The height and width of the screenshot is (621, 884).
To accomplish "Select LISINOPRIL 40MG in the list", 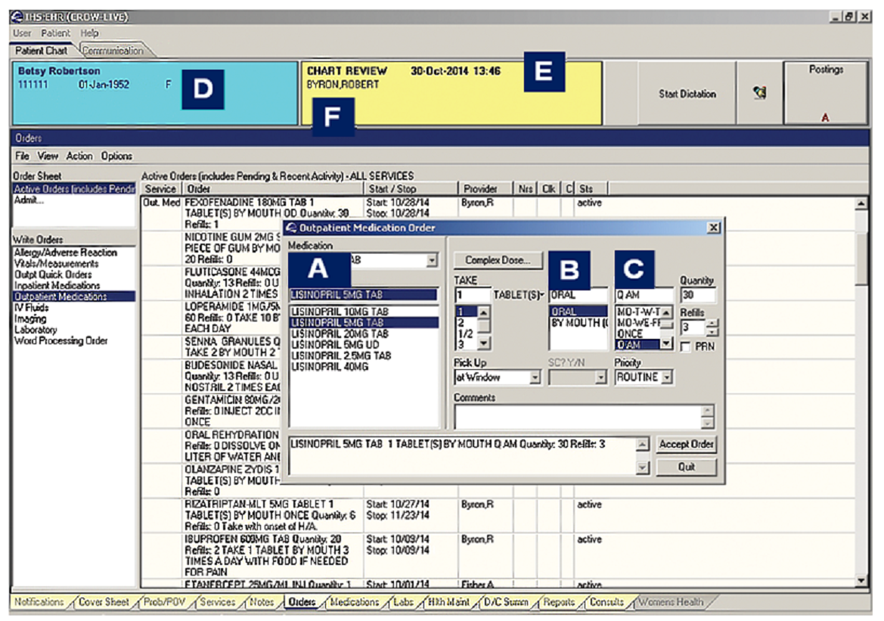I will (x=330, y=367).
